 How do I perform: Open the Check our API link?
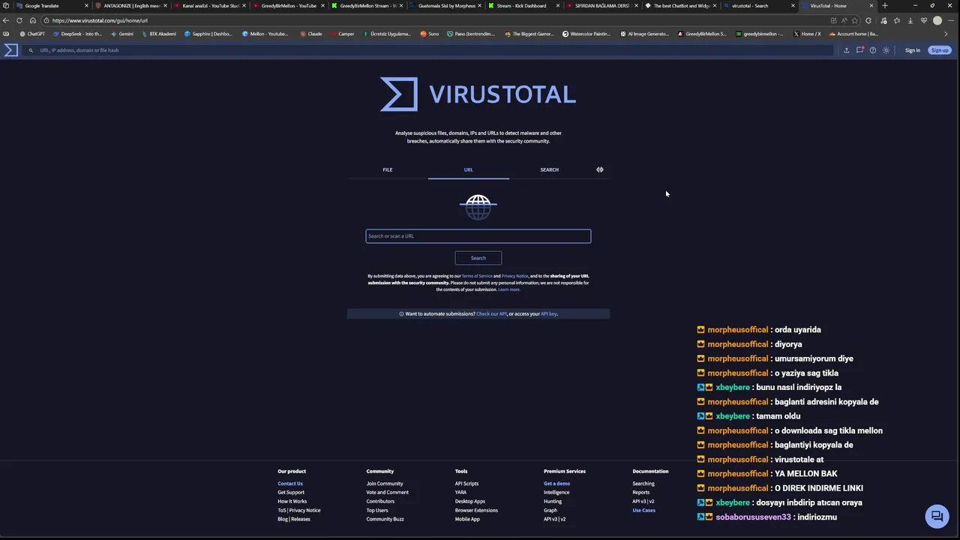tap(491, 313)
